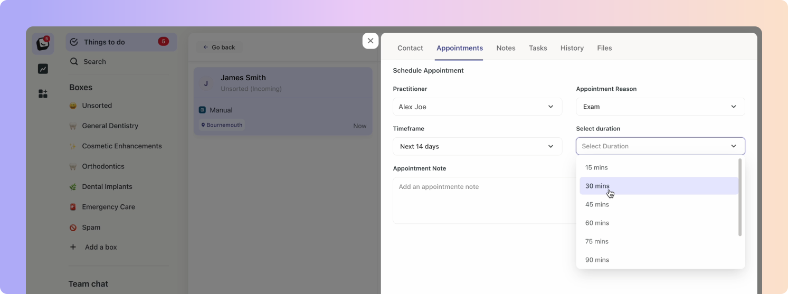Image resolution: width=788 pixels, height=294 pixels.
Task: Click the General Dentistry tooth icon
Action: click(x=73, y=126)
